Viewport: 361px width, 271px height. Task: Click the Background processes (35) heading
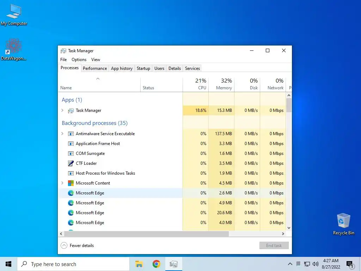[94, 123]
